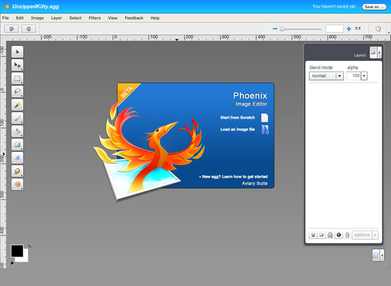
Task: Open the Feedback menu
Action: [134, 18]
